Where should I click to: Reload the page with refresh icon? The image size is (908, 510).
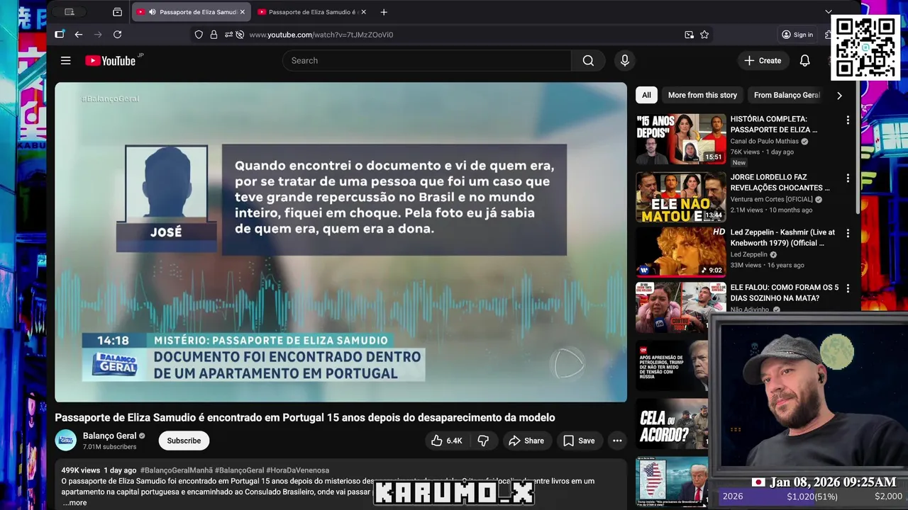(x=117, y=35)
